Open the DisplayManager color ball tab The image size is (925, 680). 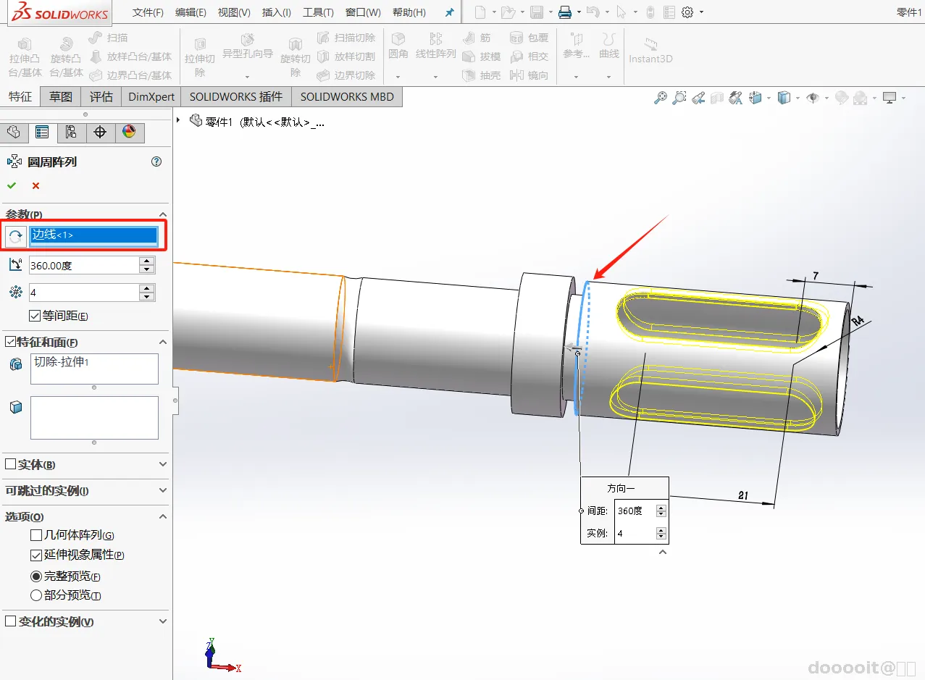point(129,132)
